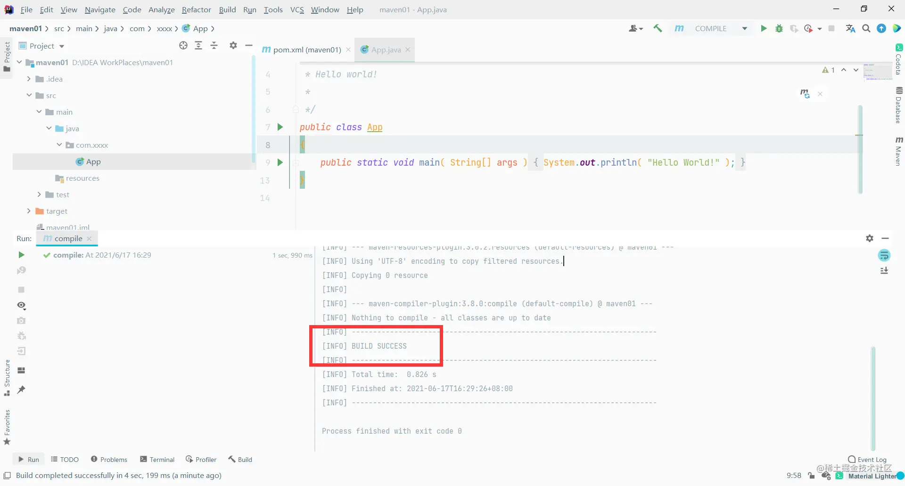Viewport: 905px width, 486px height.
Task: Click the maven01 breadcrumb
Action: click(25, 28)
